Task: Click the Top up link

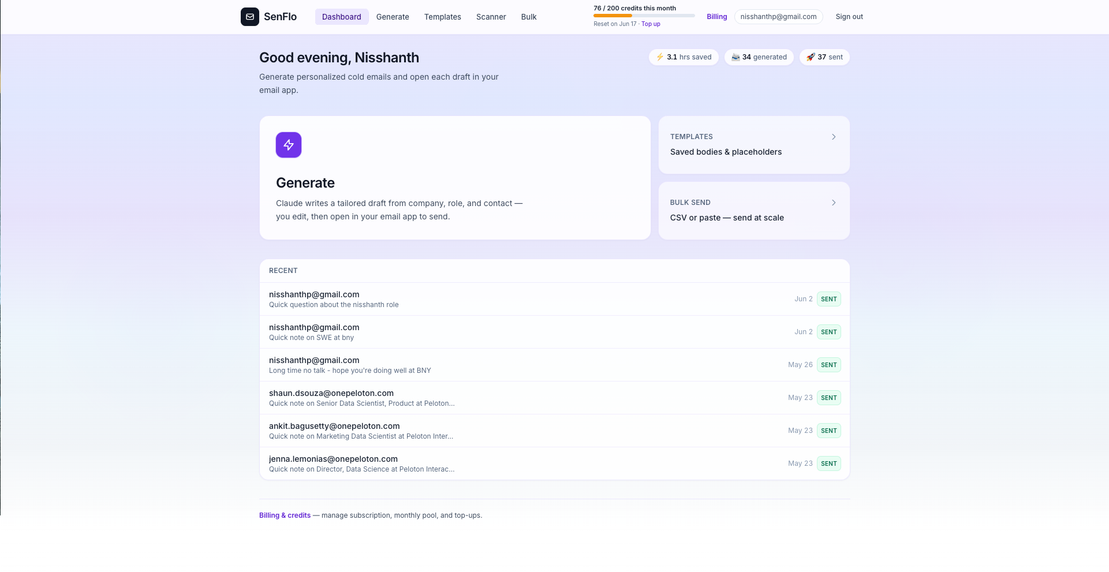Action: tap(651, 24)
